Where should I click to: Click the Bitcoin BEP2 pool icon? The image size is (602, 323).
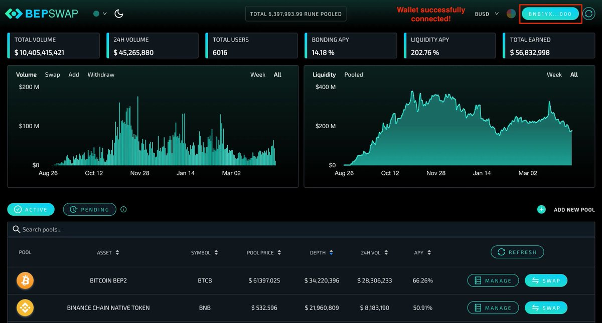click(x=25, y=280)
